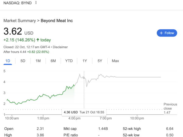Click the 1:00 pm axis label
This screenshot has width=183, height=137.
[43, 118]
